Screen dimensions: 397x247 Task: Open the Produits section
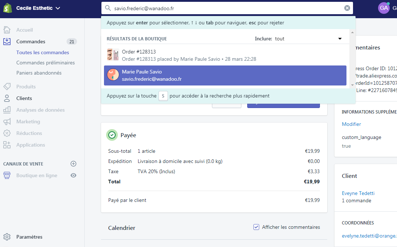pyautogui.click(x=26, y=87)
